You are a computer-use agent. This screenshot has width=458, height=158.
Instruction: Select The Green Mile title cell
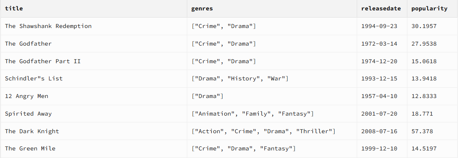click(94, 148)
